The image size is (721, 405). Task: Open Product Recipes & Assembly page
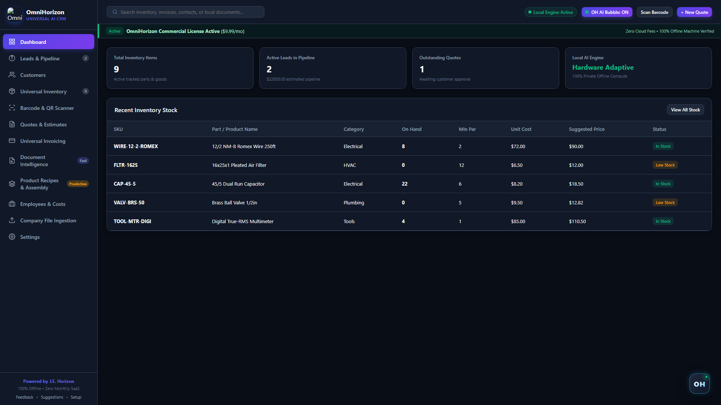(x=48, y=184)
